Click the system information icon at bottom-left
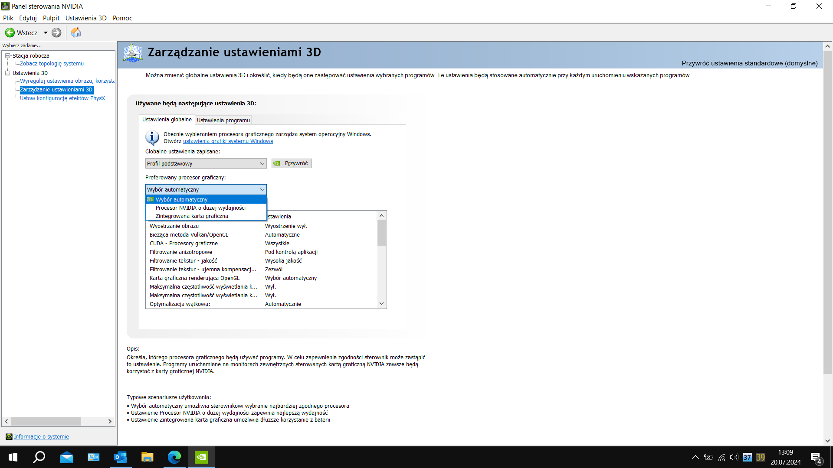The width and height of the screenshot is (833, 468). point(9,437)
